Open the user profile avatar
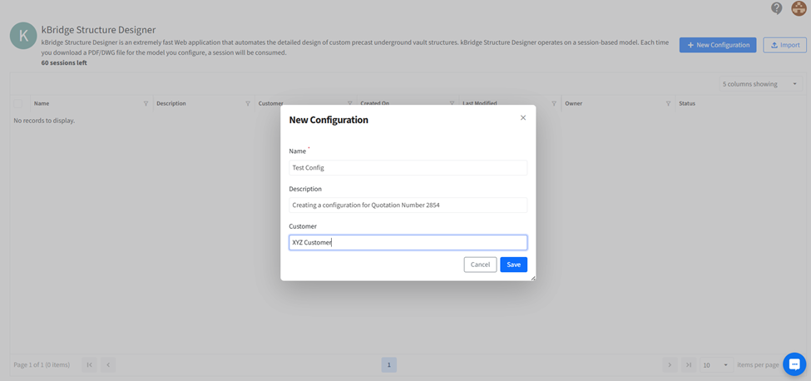The height and width of the screenshot is (381, 811). [x=799, y=8]
